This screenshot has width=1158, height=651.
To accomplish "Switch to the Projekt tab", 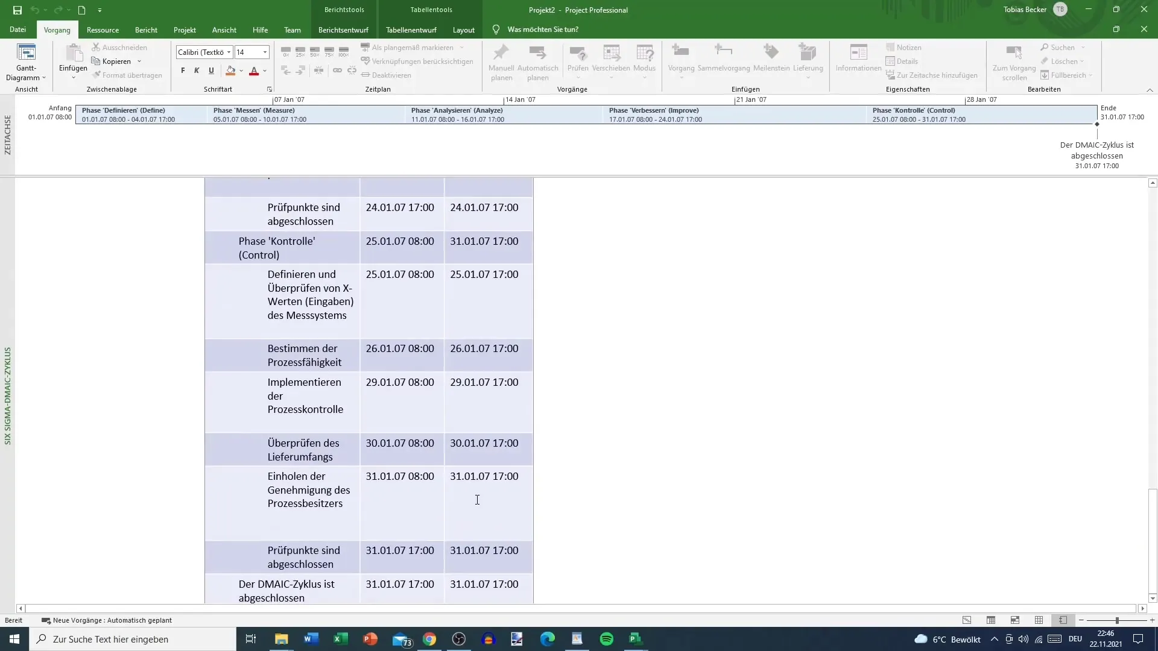I will coord(185,30).
